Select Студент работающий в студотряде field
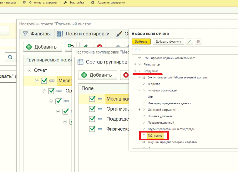 [x=171, y=129]
